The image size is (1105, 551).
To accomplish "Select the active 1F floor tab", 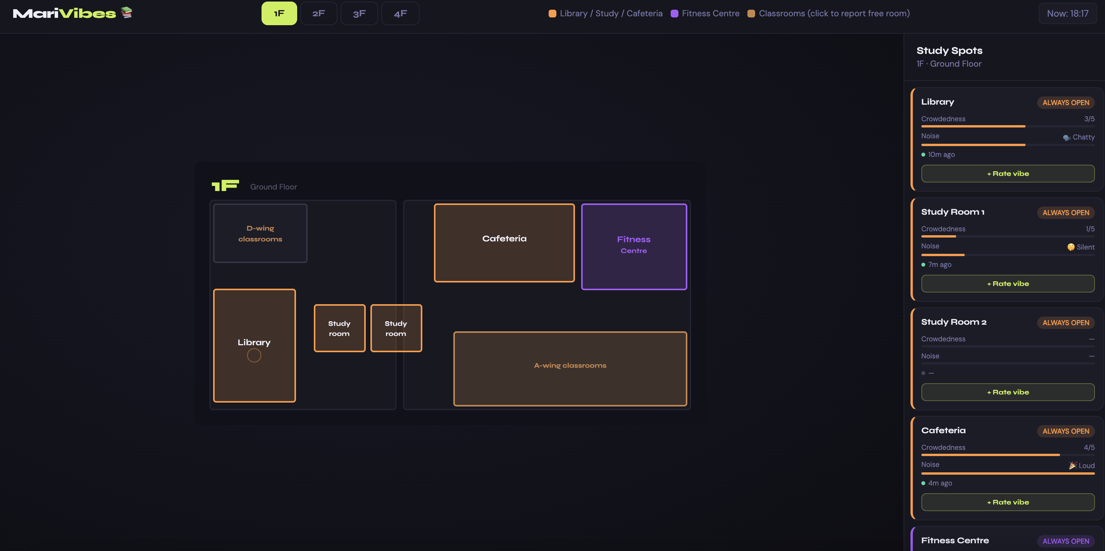I will (x=279, y=13).
